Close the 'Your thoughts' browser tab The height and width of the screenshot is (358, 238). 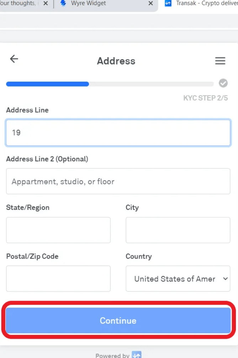click(46, 4)
